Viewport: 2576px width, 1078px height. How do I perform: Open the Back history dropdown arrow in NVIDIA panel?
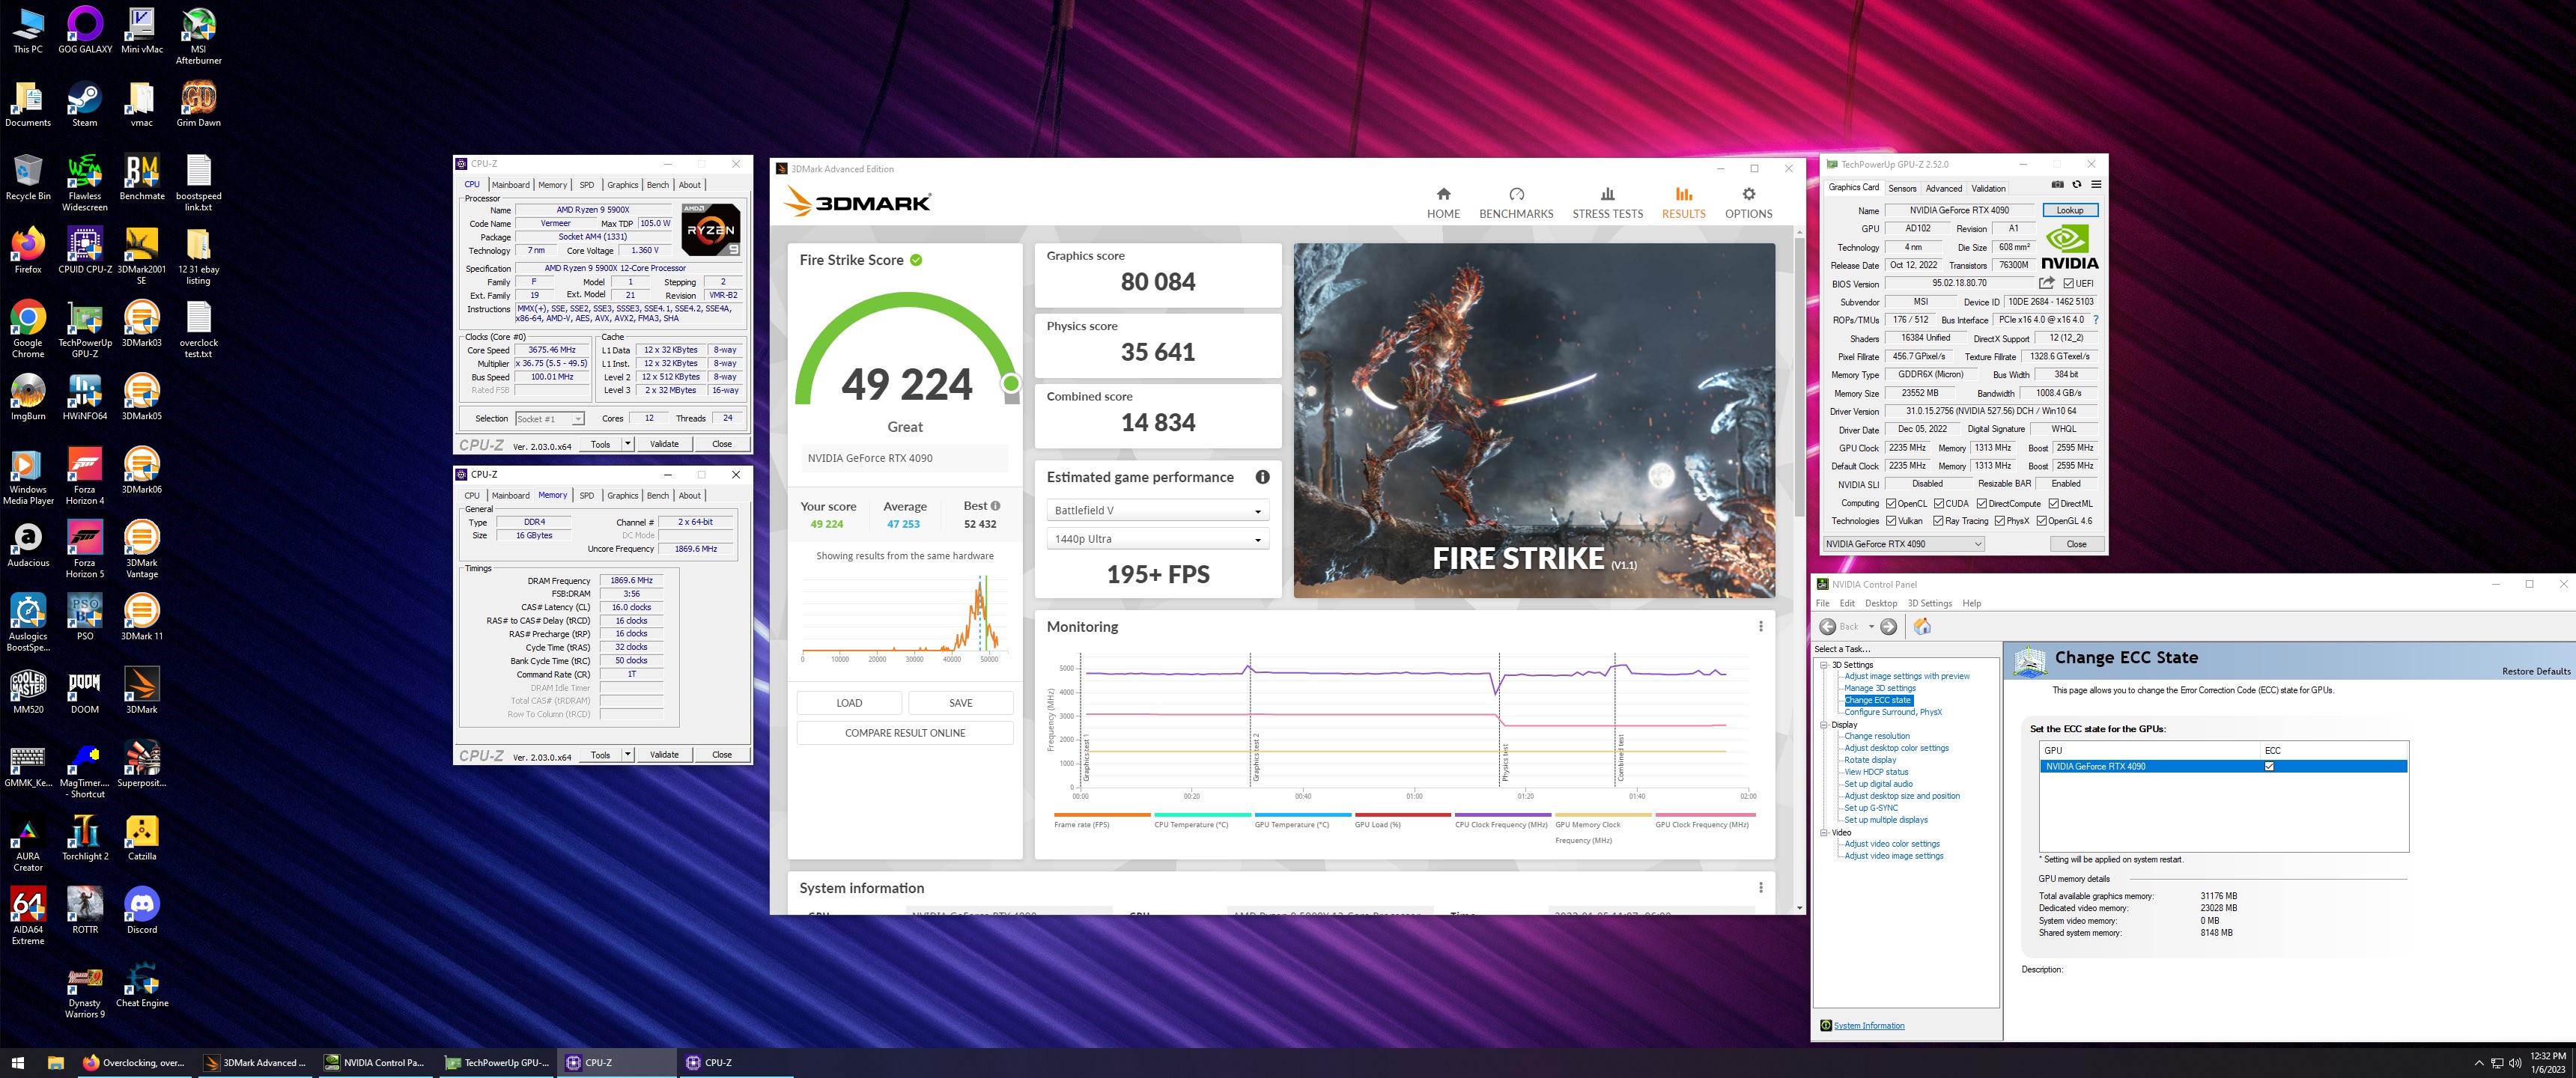pyautogui.click(x=1871, y=627)
